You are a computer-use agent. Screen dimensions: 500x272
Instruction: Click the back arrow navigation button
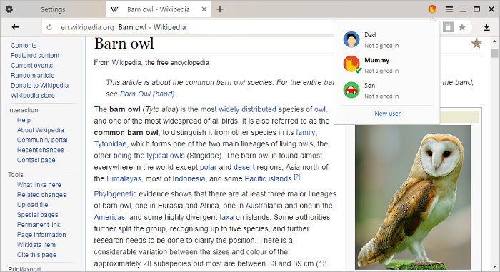15,27
